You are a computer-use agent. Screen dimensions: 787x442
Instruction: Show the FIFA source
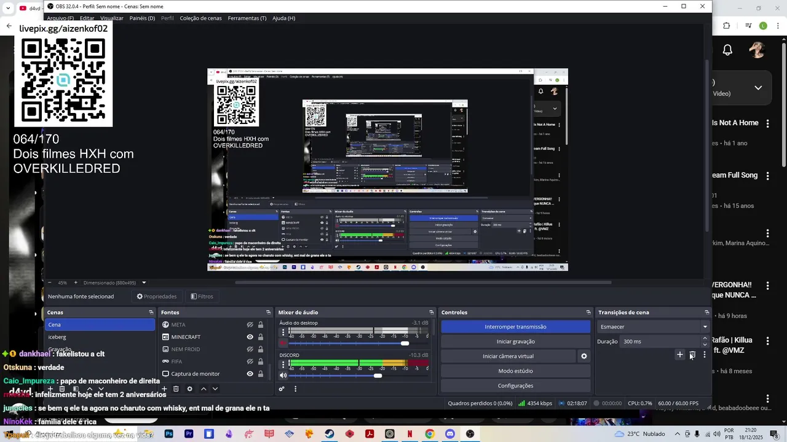pos(250,362)
